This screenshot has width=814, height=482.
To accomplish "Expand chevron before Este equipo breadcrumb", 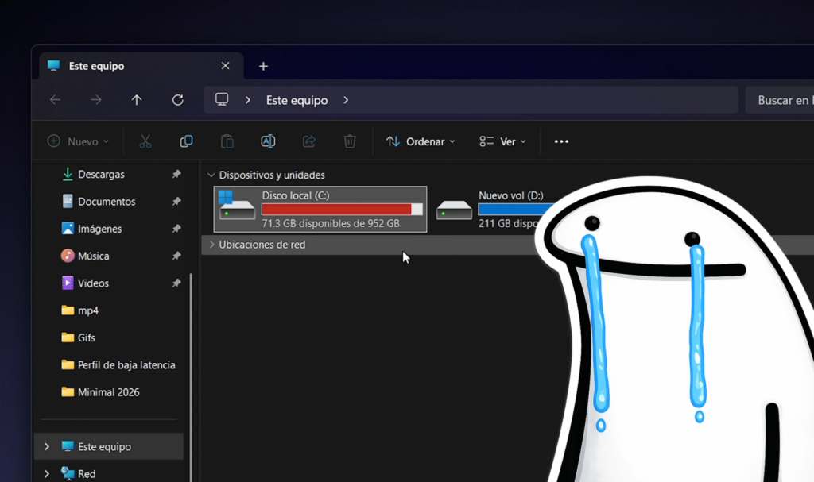I will [x=248, y=99].
